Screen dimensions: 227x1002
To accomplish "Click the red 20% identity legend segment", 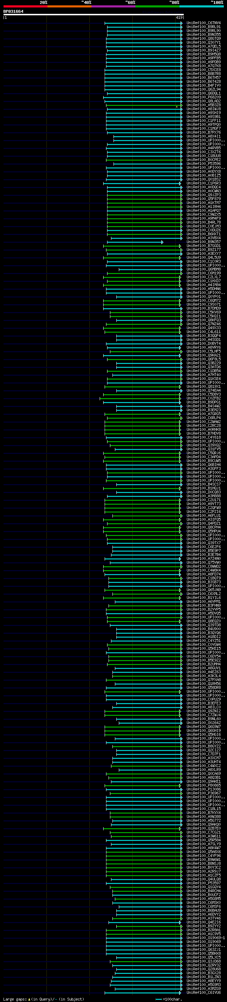I will (x=25, y=6).
